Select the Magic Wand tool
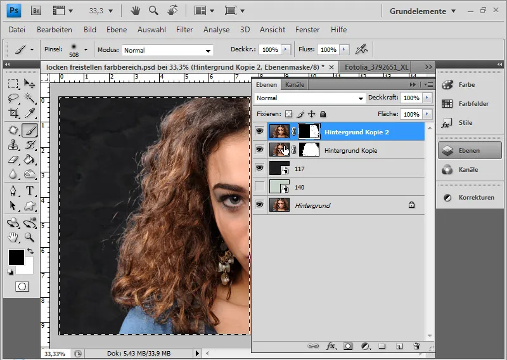 coord(29,98)
